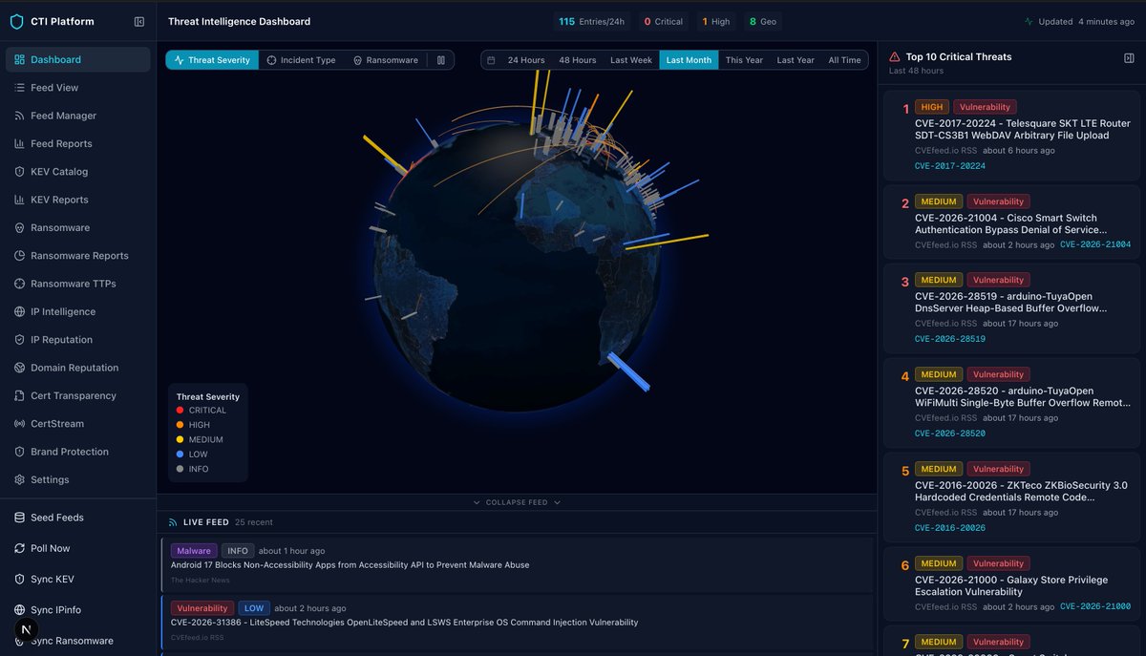Switch globe view to Ransomware tab
1146x656 pixels.
(x=386, y=60)
